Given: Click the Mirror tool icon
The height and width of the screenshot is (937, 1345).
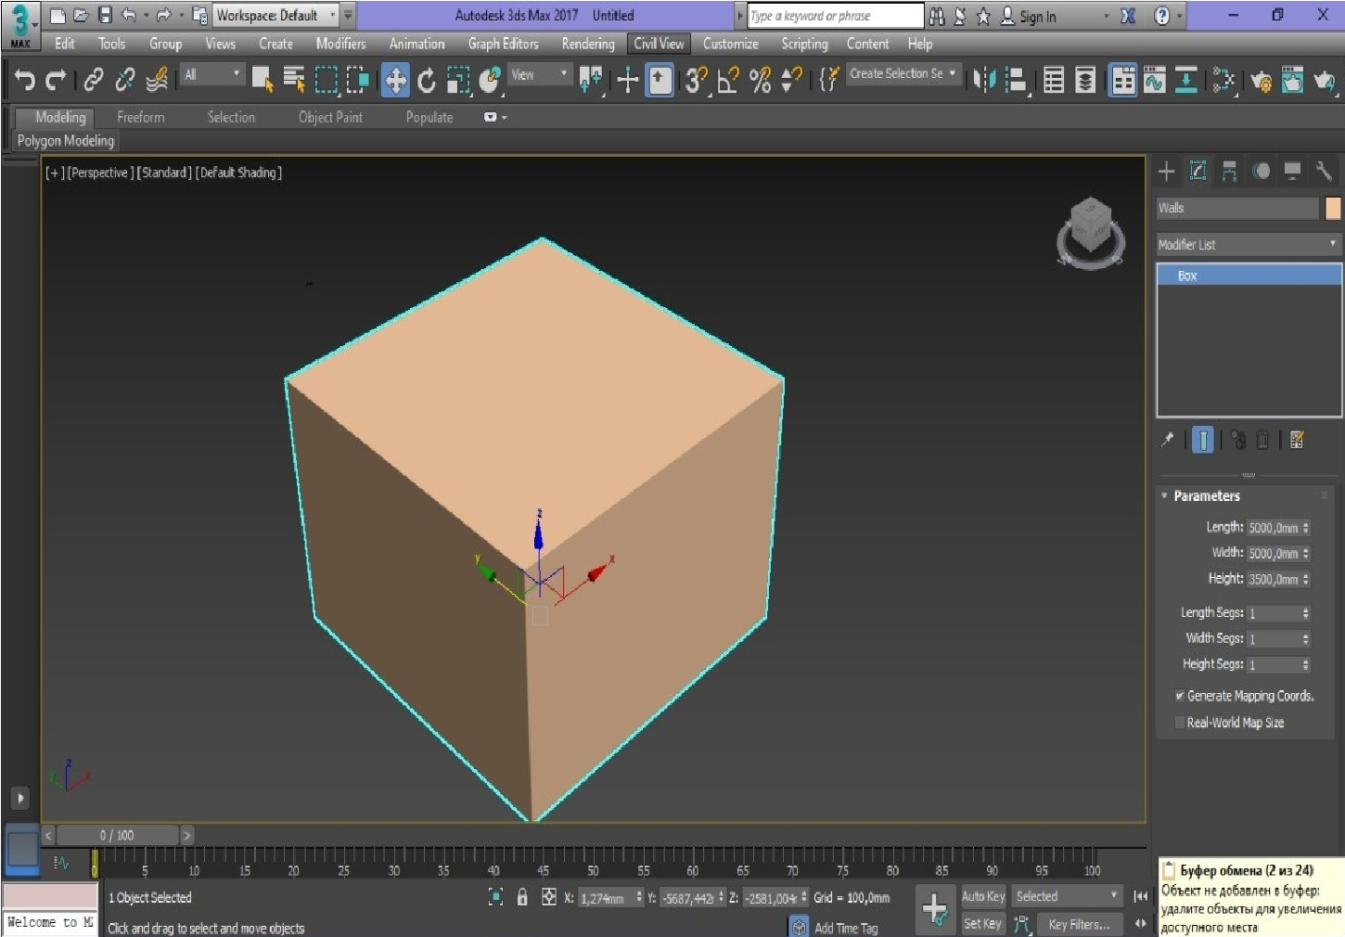Looking at the screenshot, I should coord(983,81).
